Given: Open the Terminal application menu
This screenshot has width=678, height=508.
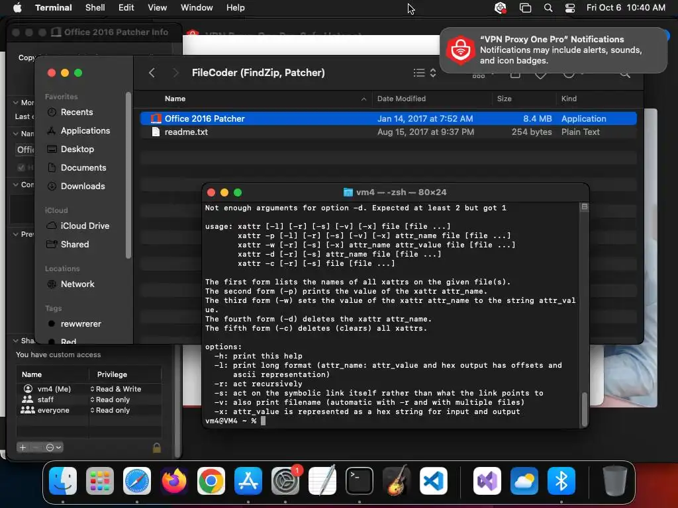Looking at the screenshot, I should click(x=54, y=8).
